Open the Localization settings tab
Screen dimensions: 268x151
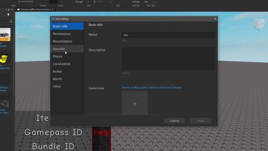pyautogui.click(x=67, y=64)
